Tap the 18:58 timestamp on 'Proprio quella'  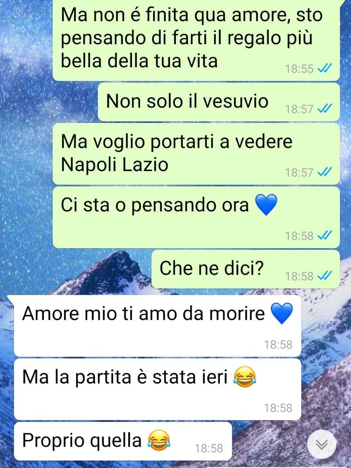point(209,448)
